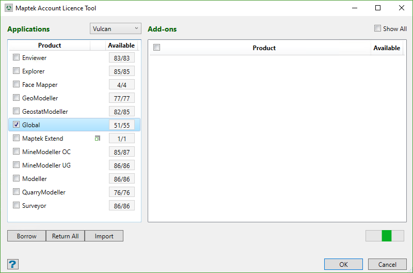Click the Applications Product column header

click(x=50, y=45)
